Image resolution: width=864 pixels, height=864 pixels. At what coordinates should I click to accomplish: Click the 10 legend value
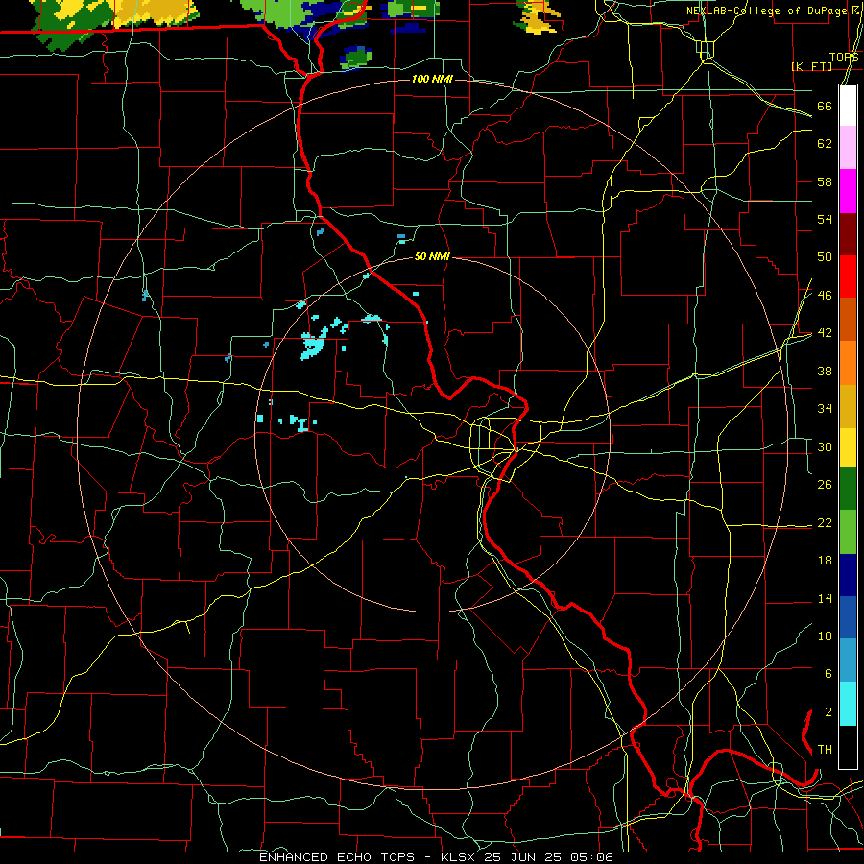point(825,636)
